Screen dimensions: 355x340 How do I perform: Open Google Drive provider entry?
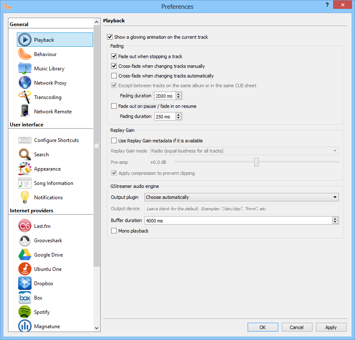[55, 254]
